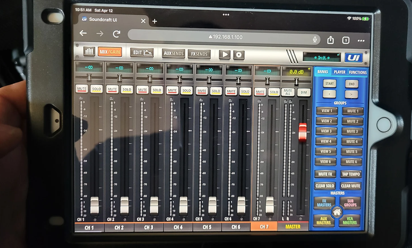Tap the microphone icon in address bar
This screenshot has height=248, width=412.
click(314, 39)
